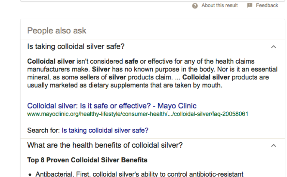Open the Mayo Clinic colloidal silver result title
Viewport: 287px width, 177px height.
point(112,106)
